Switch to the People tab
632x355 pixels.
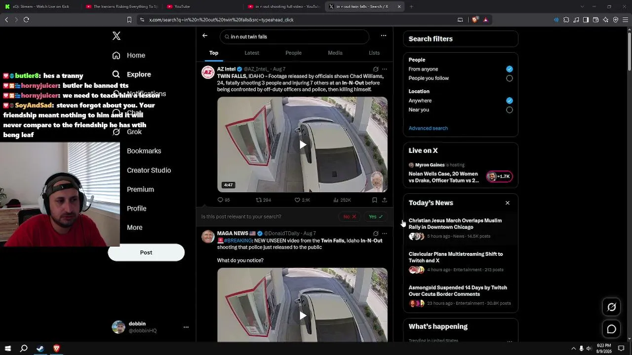pos(293,53)
